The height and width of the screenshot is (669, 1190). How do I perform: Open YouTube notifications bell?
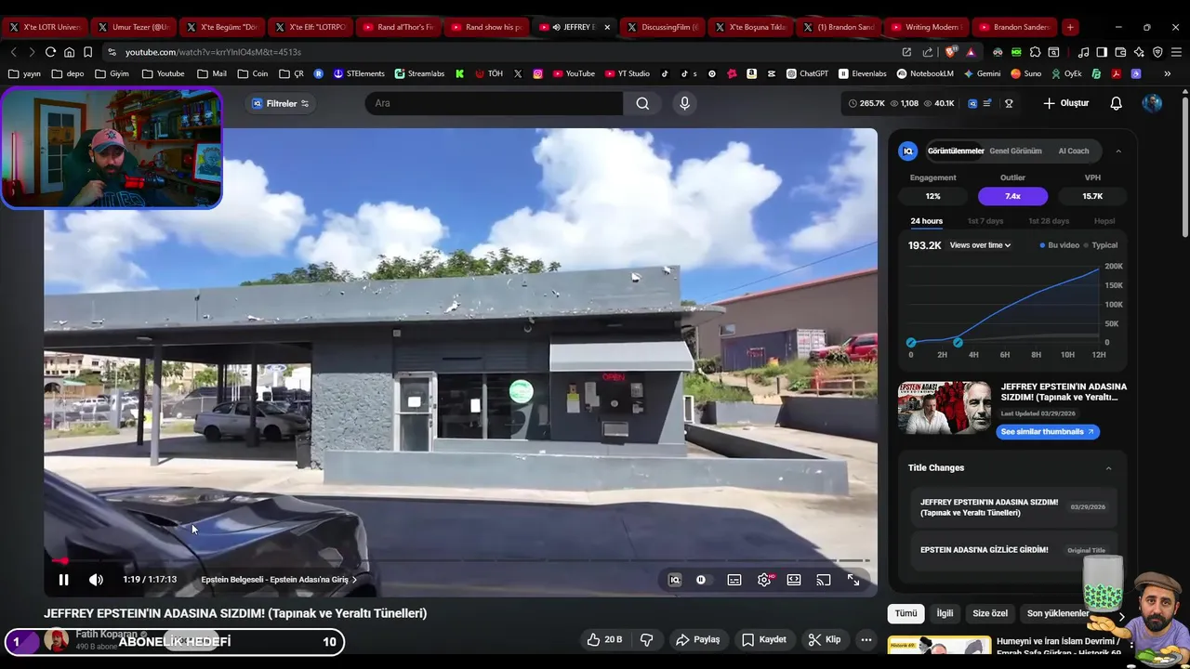click(x=1117, y=103)
